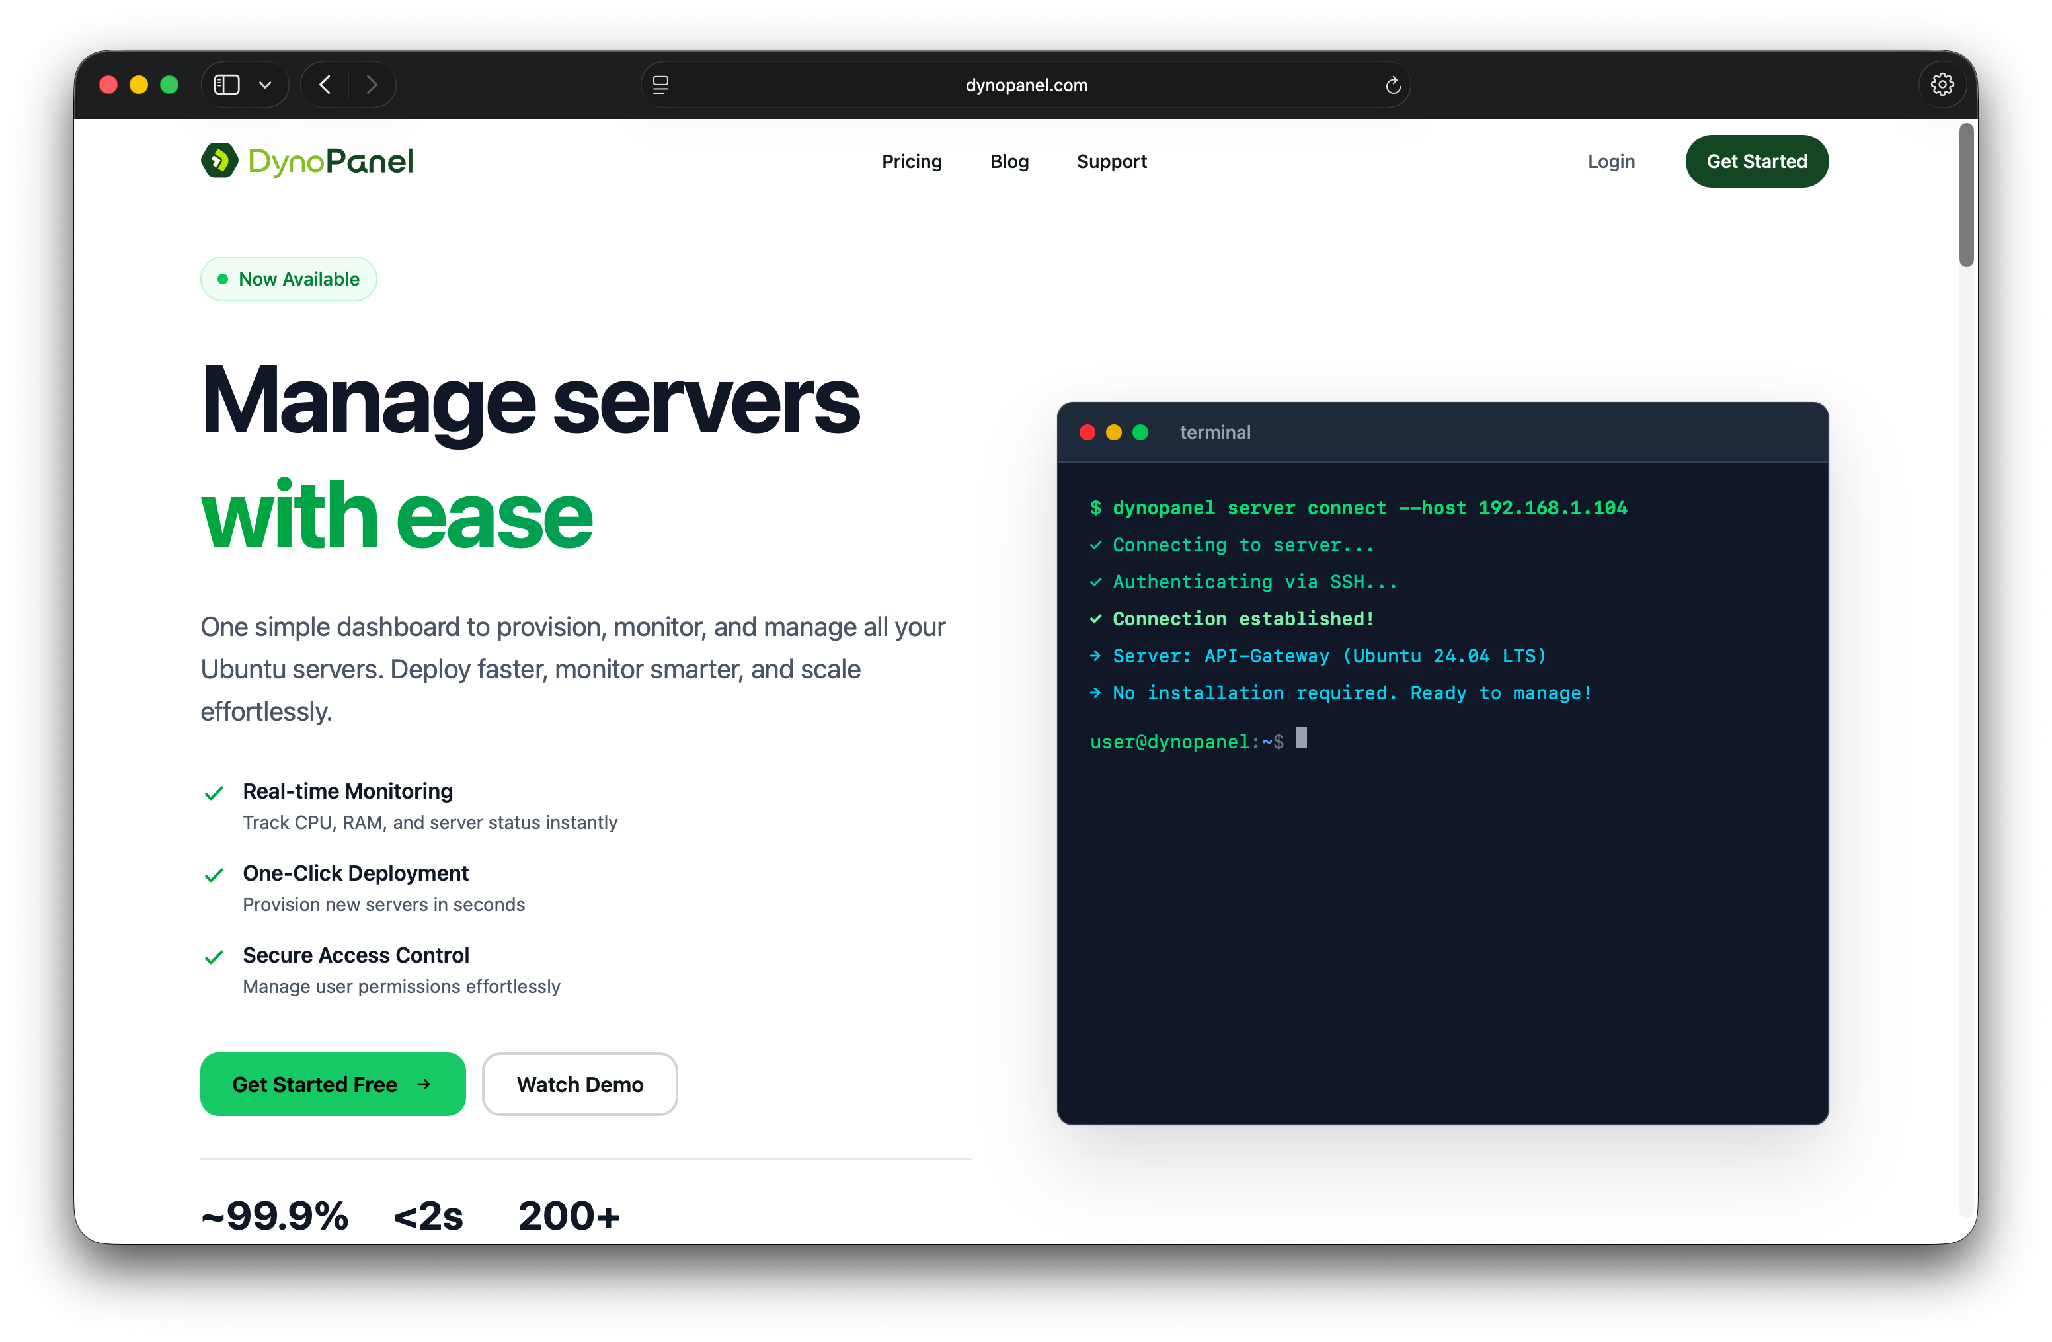Click the green dot in terminal header
2052x1342 pixels.
click(1140, 432)
